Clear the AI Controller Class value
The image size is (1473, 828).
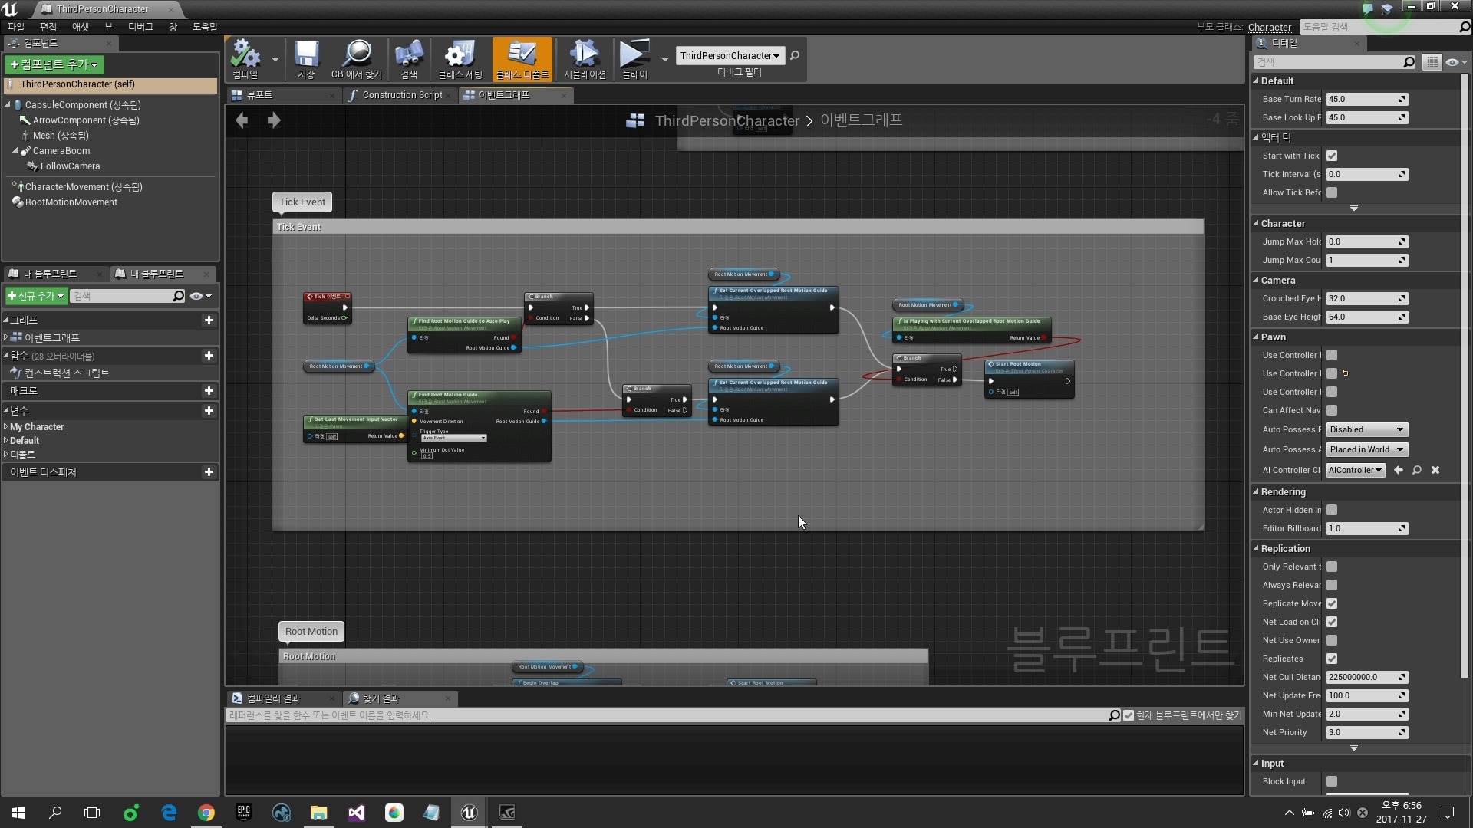click(x=1435, y=470)
